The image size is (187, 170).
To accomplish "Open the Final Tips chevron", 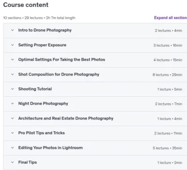I will pos(13,163).
